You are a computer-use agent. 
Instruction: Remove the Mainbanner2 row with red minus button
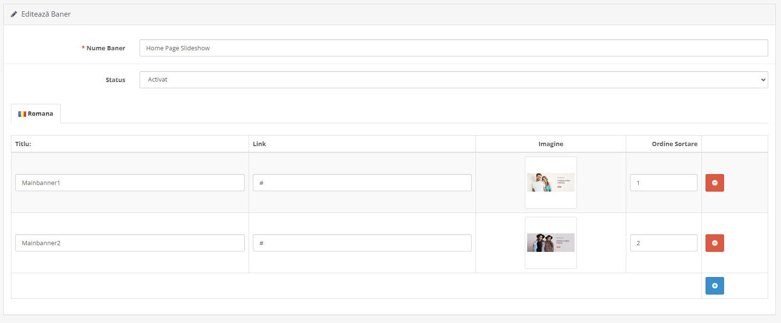click(715, 243)
